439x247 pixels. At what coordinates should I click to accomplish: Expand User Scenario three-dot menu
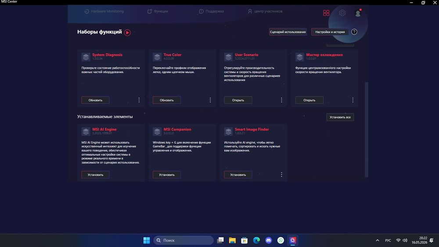click(282, 100)
